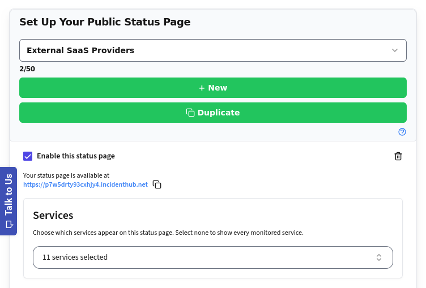Delete this status page via trash icon
This screenshot has width=426, height=288.
[x=398, y=156]
